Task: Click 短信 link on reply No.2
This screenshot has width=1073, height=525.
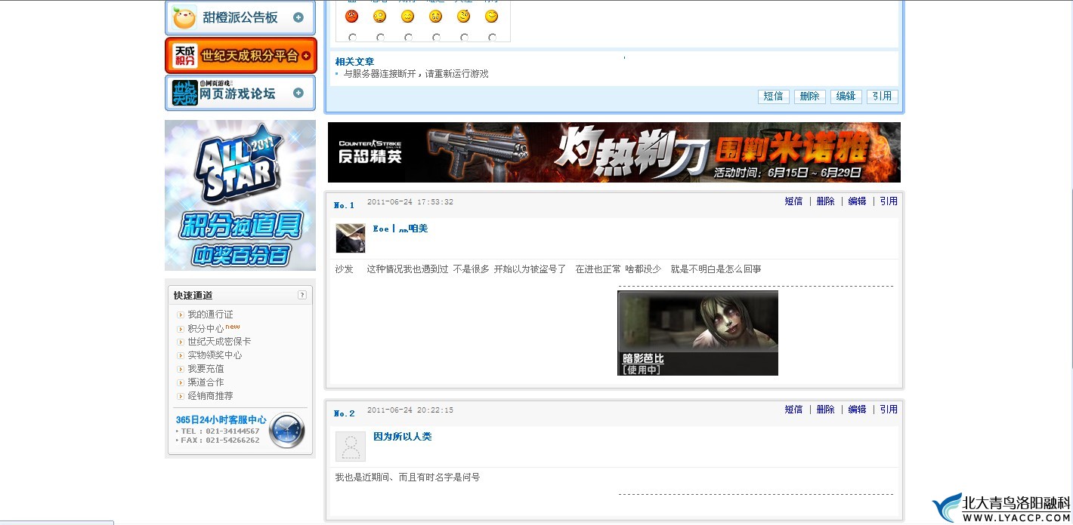Action: [793, 410]
